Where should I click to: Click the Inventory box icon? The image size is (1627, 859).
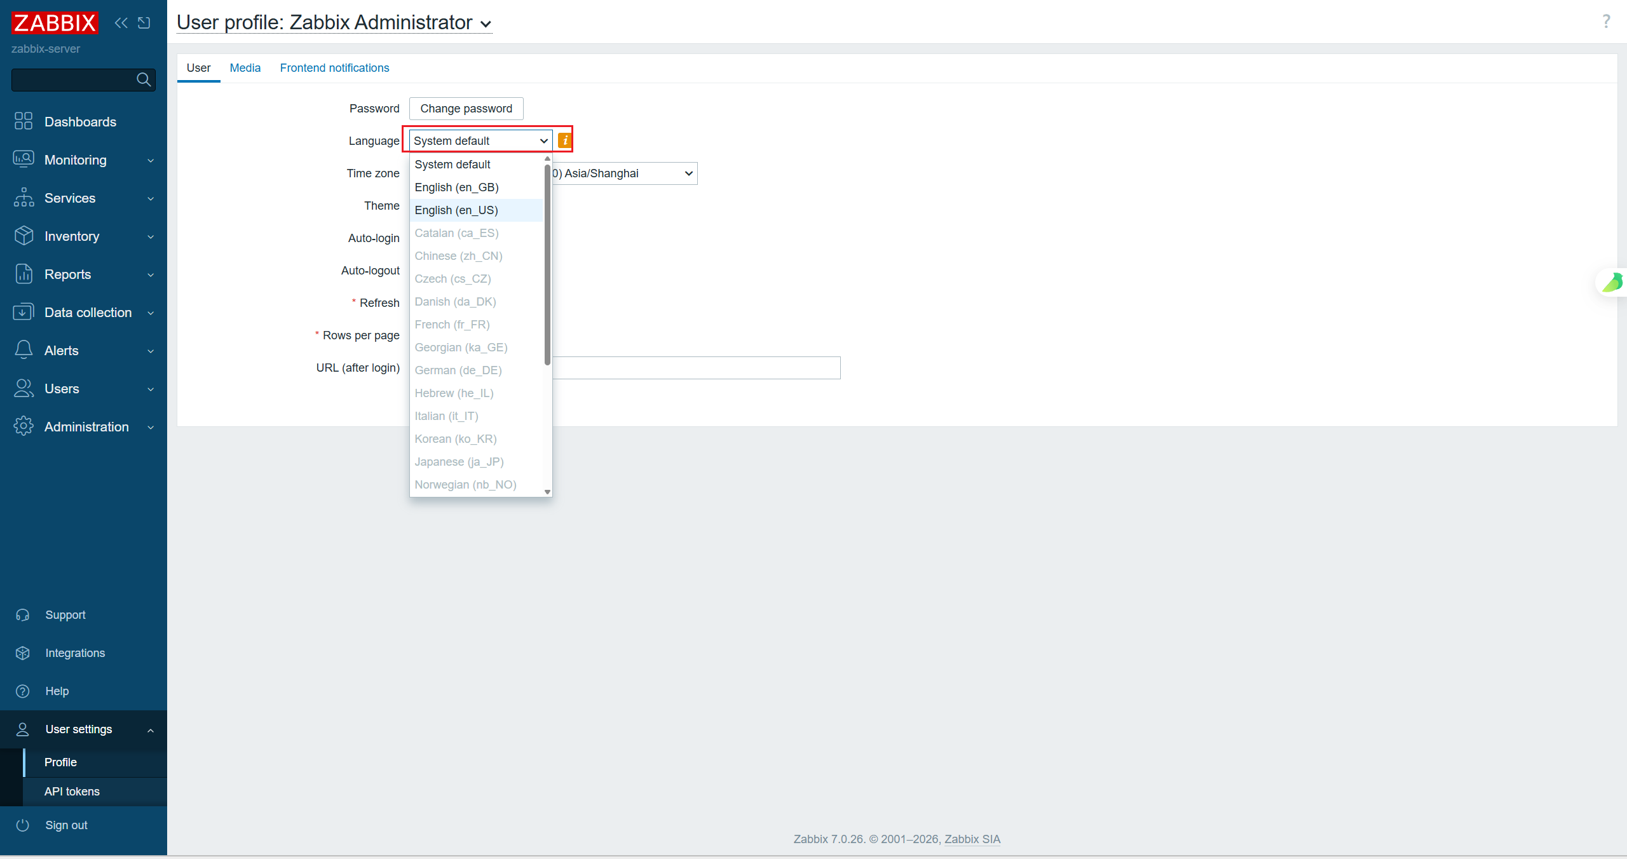[x=24, y=235]
